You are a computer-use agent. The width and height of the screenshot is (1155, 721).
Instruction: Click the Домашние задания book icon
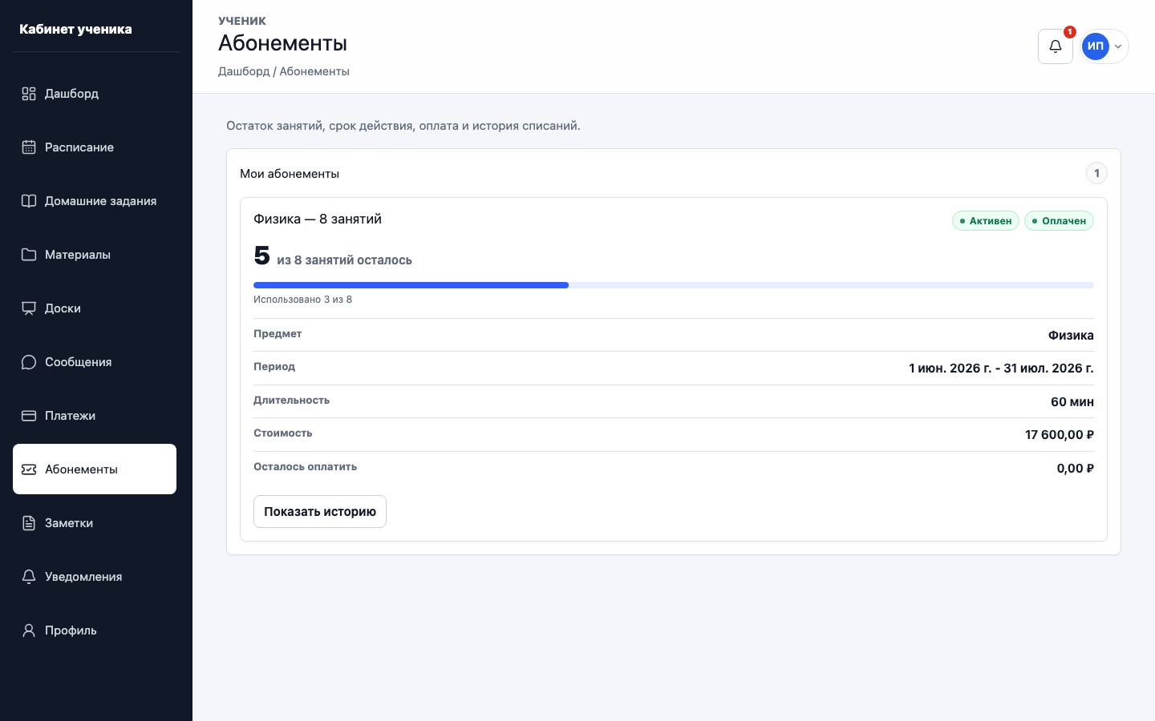29,201
